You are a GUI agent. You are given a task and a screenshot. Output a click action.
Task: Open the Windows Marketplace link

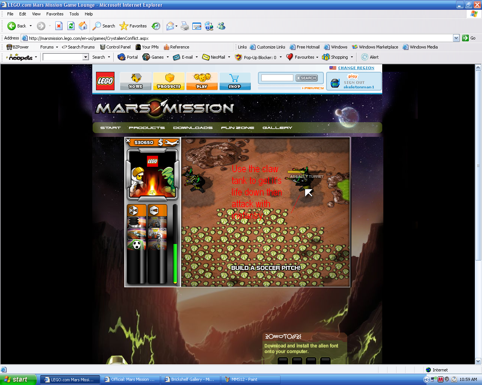coord(375,47)
